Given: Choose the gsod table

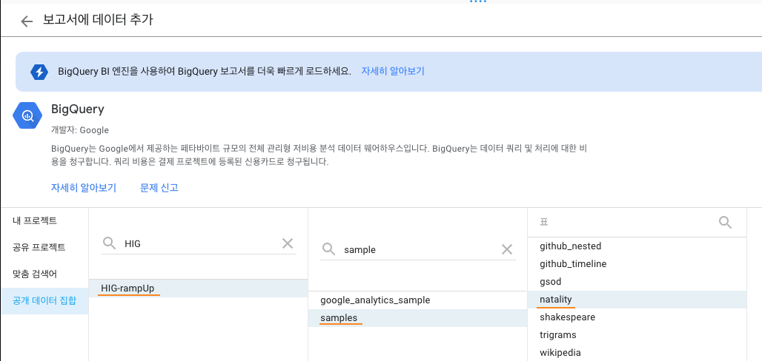Looking at the screenshot, I should point(637,281).
